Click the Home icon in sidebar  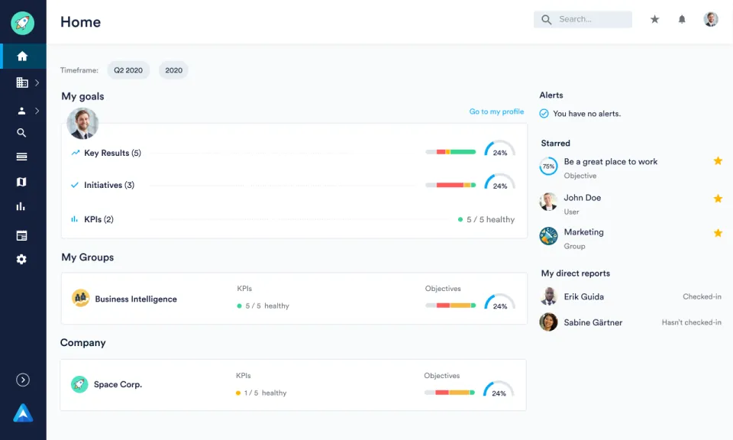[22, 56]
